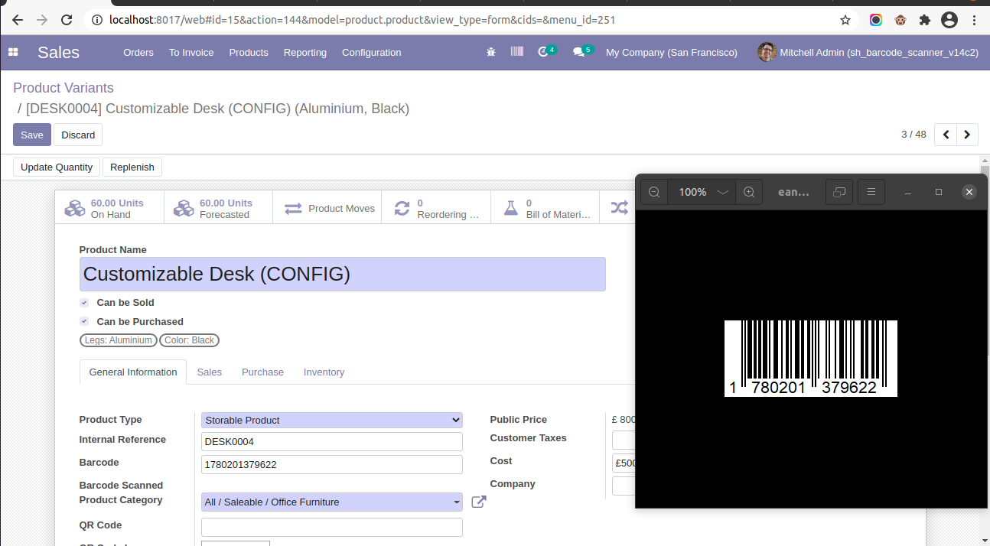The width and height of the screenshot is (990, 546).
Task: Click the Cost input field
Action: (x=624, y=463)
